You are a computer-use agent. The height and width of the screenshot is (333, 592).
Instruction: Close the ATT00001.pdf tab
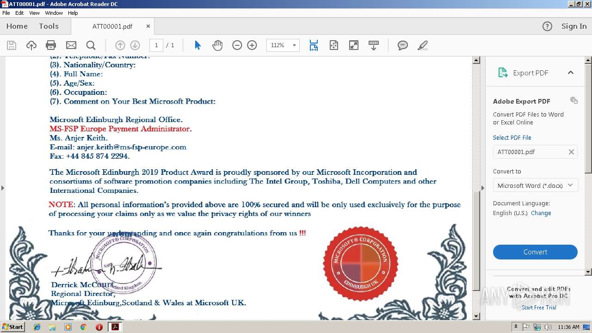tap(148, 26)
